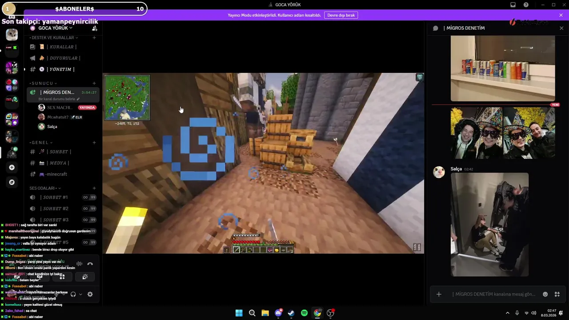Viewport: 569px width, 320px height.
Task: Open the apps icon in the message bar
Action: tap(557, 294)
